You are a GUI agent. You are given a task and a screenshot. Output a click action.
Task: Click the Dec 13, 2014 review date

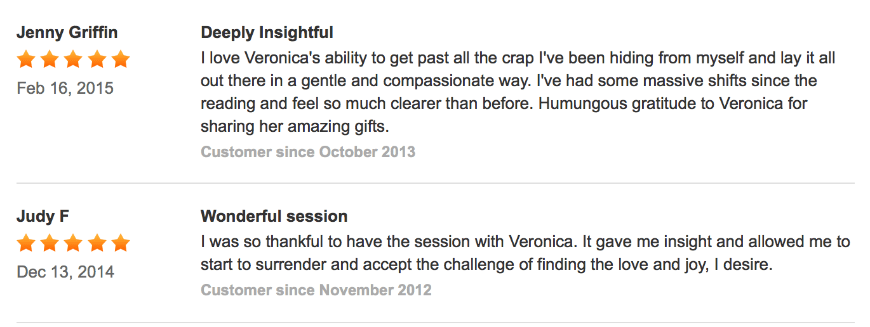[x=65, y=272]
